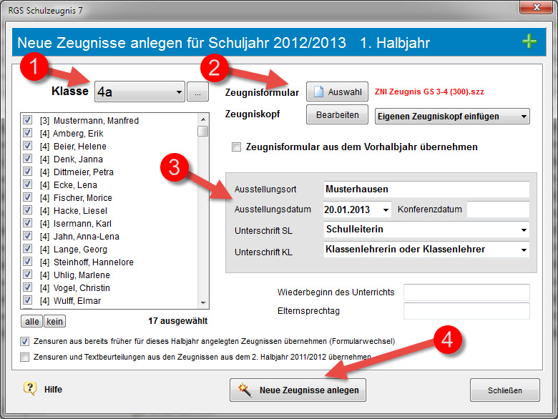Click the magic wand icon on Neue Zeugnisse anlegen
The height and width of the screenshot is (419, 558).
245,390
